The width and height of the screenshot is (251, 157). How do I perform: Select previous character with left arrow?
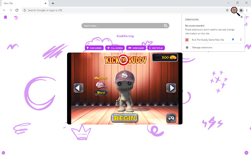[78, 88]
